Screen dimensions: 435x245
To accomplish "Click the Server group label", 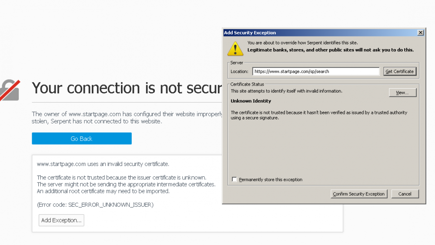I will 237,63.
